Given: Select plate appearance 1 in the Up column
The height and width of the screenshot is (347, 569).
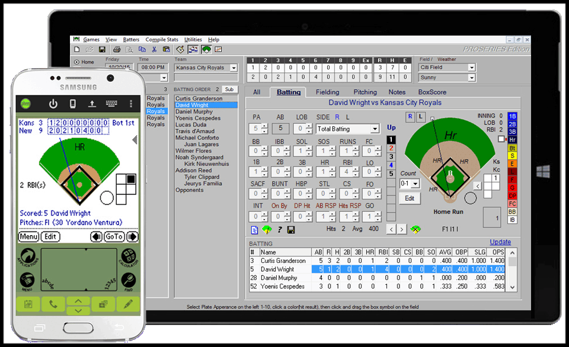Looking at the screenshot, I should coord(391,140).
